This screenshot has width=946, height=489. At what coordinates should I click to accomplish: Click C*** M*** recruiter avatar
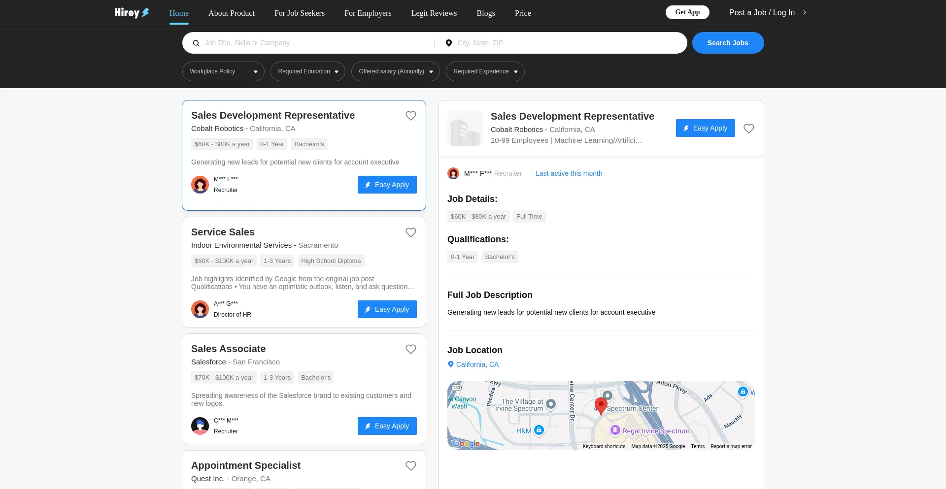[x=200, y=426]
